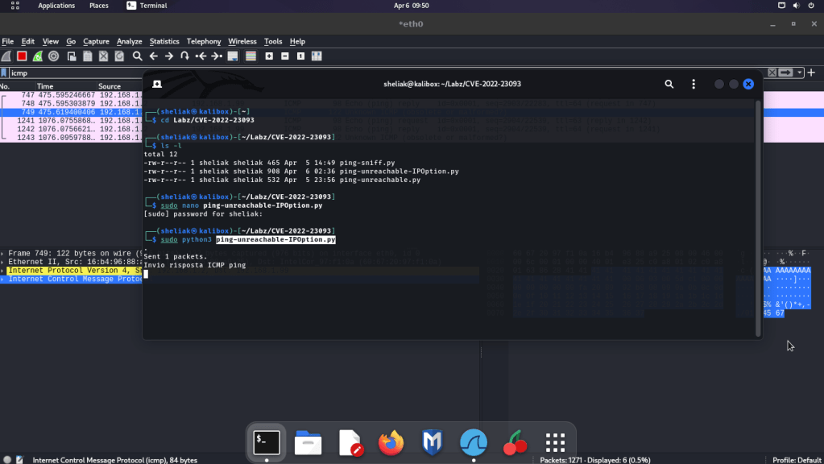This screenshot has width=824, height=464.
Task: Open Wireshark from the dock
Action: pyautogui.click(x=474, y=442)
